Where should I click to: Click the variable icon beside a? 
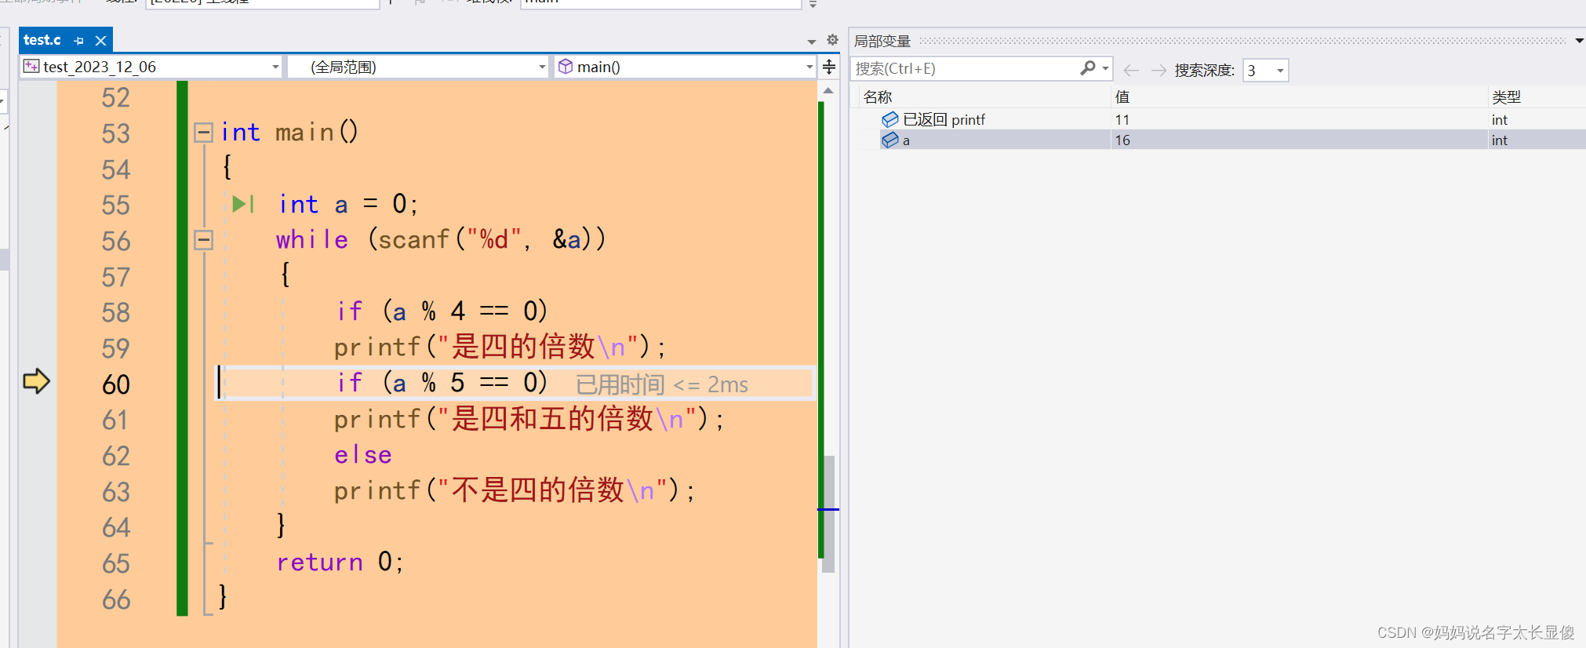[x=890, y=140]
